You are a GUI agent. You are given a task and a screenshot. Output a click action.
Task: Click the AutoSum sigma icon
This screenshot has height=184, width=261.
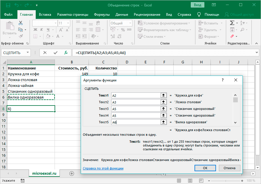[x=232, y=23]
